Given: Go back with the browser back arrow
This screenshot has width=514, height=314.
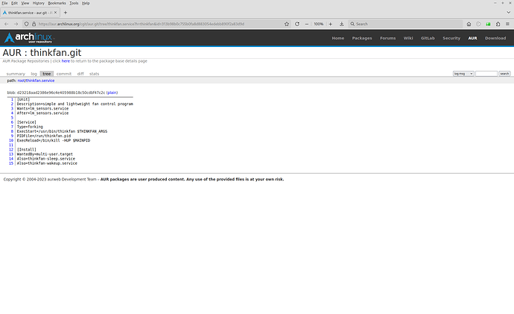Looking at the screenshot, I should 6,24.
